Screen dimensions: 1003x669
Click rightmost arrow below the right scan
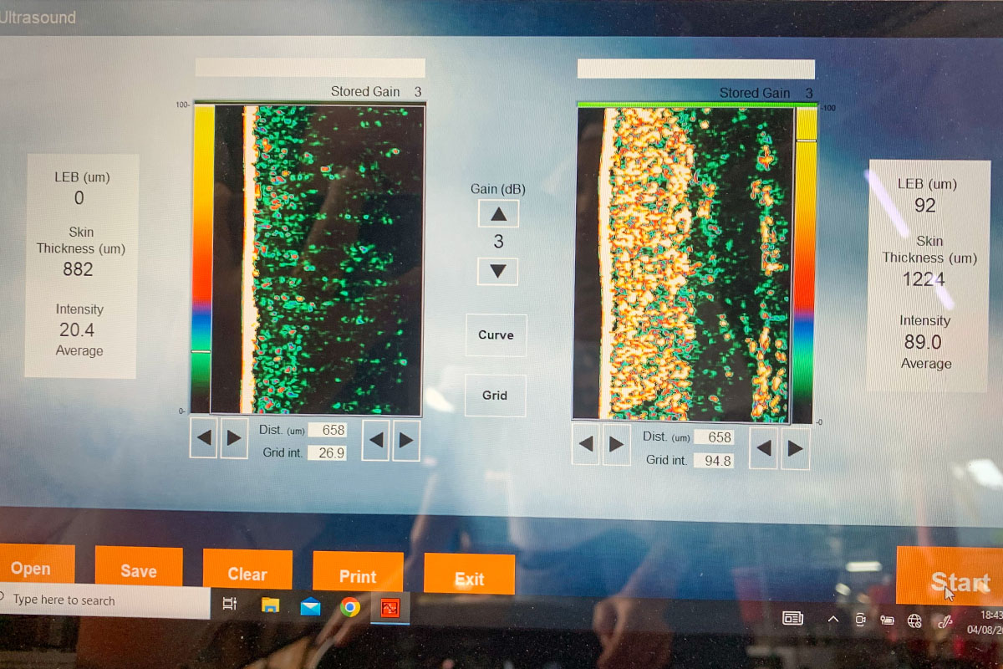795,448
